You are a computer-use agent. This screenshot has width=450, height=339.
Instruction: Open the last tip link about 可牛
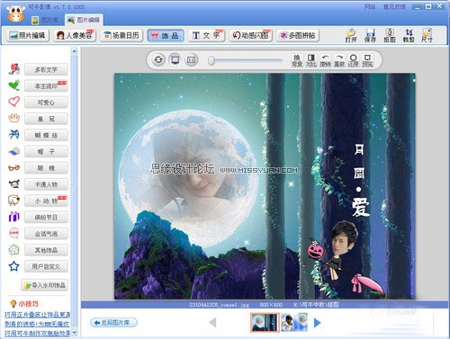(37, 333)
